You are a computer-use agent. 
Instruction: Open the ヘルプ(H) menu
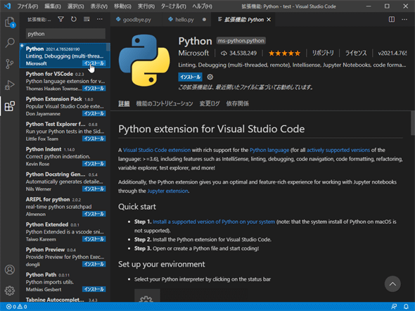(202, 6)
